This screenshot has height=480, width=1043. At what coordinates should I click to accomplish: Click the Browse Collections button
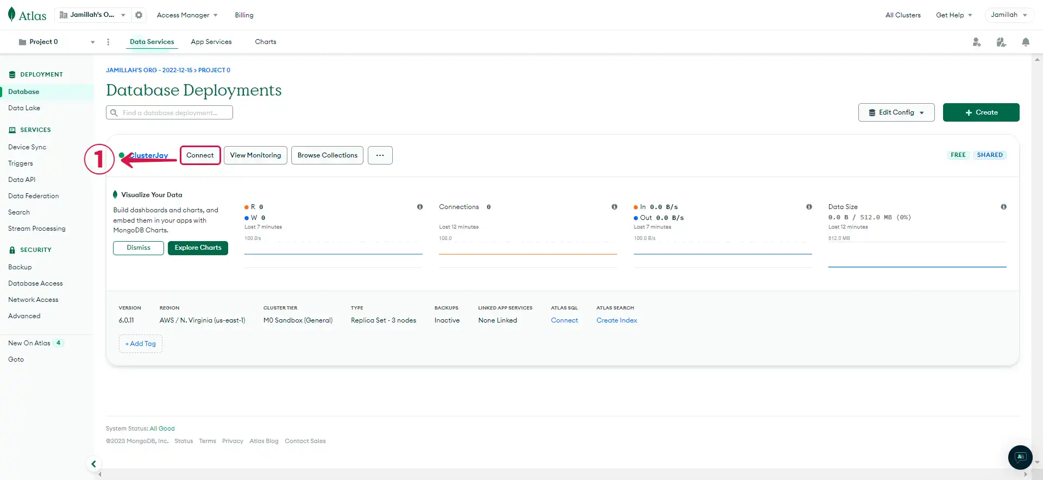pos(327,155)
